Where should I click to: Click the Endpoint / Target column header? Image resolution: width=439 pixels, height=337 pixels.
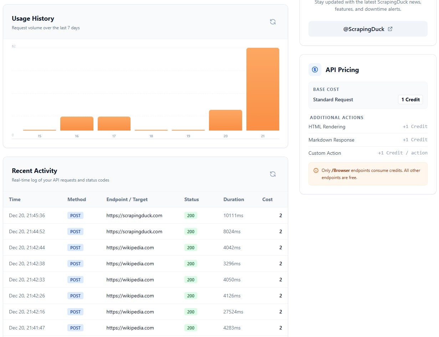[x=127, y=199]
